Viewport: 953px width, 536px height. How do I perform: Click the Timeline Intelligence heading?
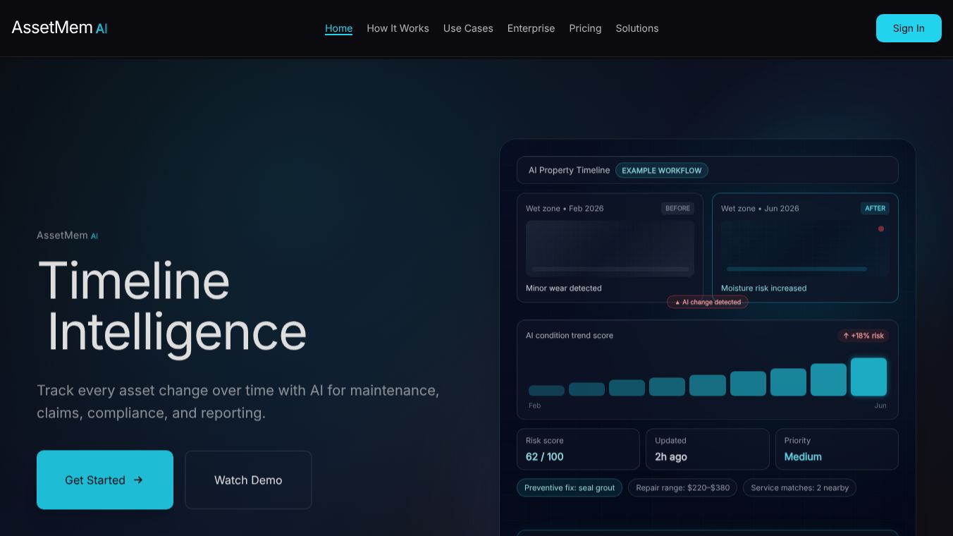point(173,306)
